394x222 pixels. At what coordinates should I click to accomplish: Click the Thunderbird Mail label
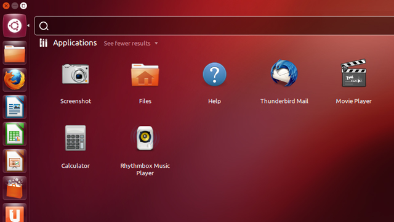284,101
